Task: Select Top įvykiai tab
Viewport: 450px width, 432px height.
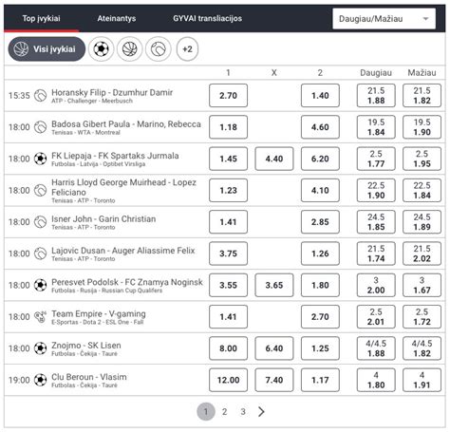Action: point(41,18)
